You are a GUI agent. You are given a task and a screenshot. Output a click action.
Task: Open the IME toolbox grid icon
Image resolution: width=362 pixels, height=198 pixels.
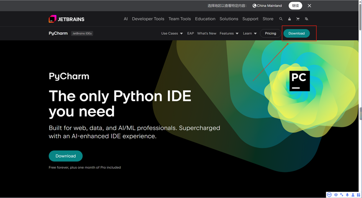[358, 195]
